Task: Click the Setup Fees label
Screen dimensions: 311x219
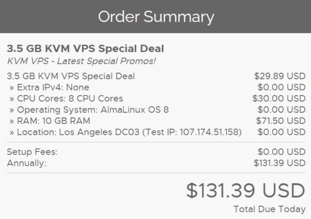Action: (32, 152)
